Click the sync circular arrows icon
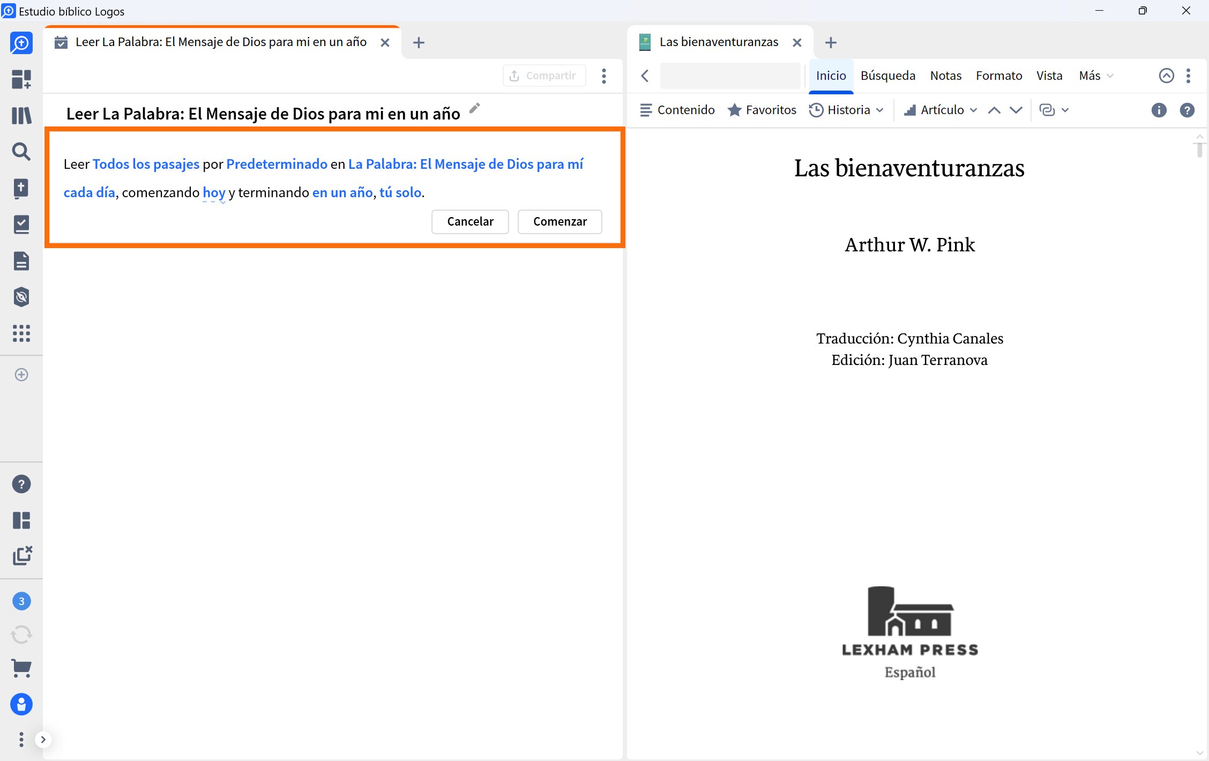 (x=21, y=635)
